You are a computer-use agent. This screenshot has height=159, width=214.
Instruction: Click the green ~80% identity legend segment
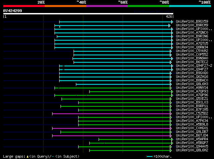click(148, 6)
